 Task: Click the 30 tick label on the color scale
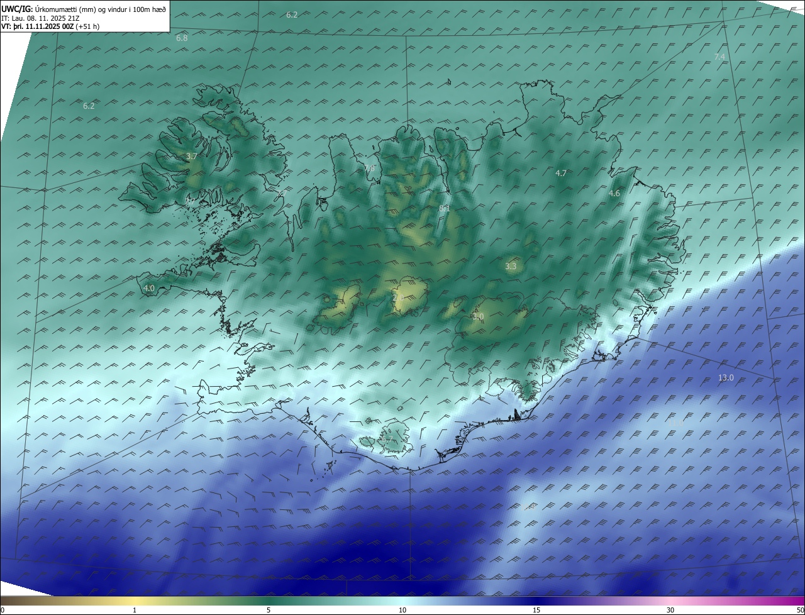click(670, 611)
